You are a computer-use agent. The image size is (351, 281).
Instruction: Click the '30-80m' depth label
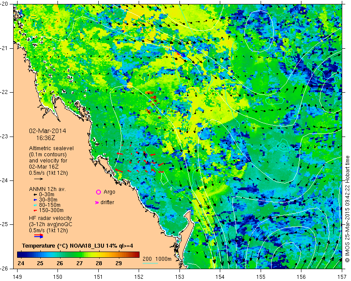(x=48, y=200)
